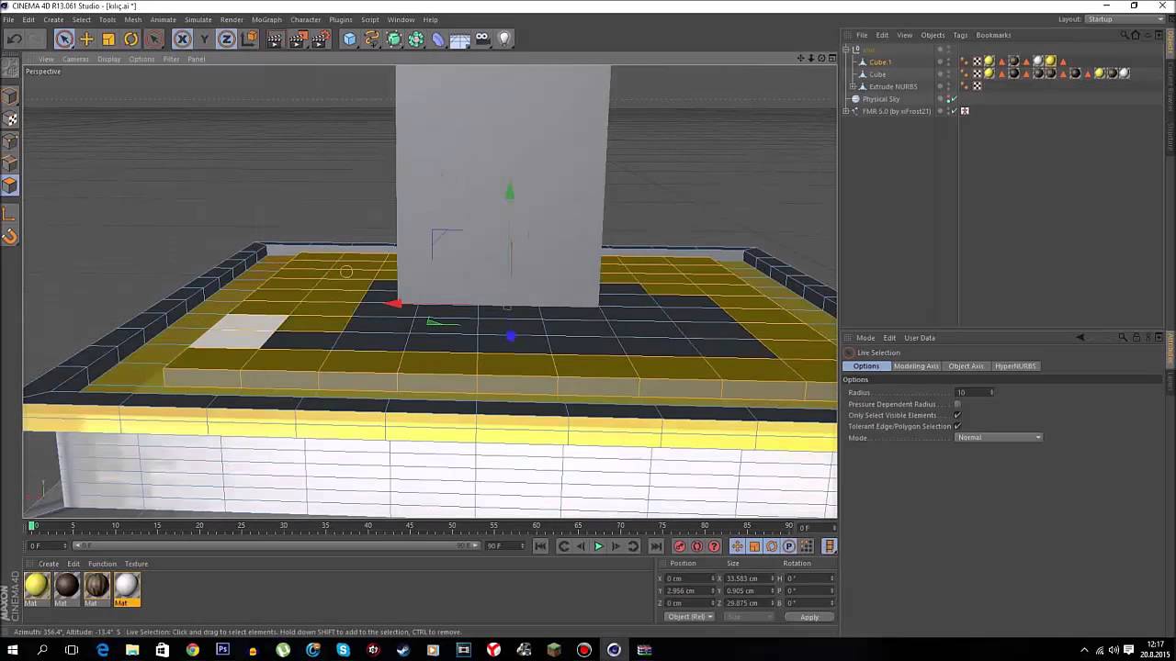Viewport: 1176px width, 661px height.
Task: Open the spline pen tool
Action: (x=371, y=39)
